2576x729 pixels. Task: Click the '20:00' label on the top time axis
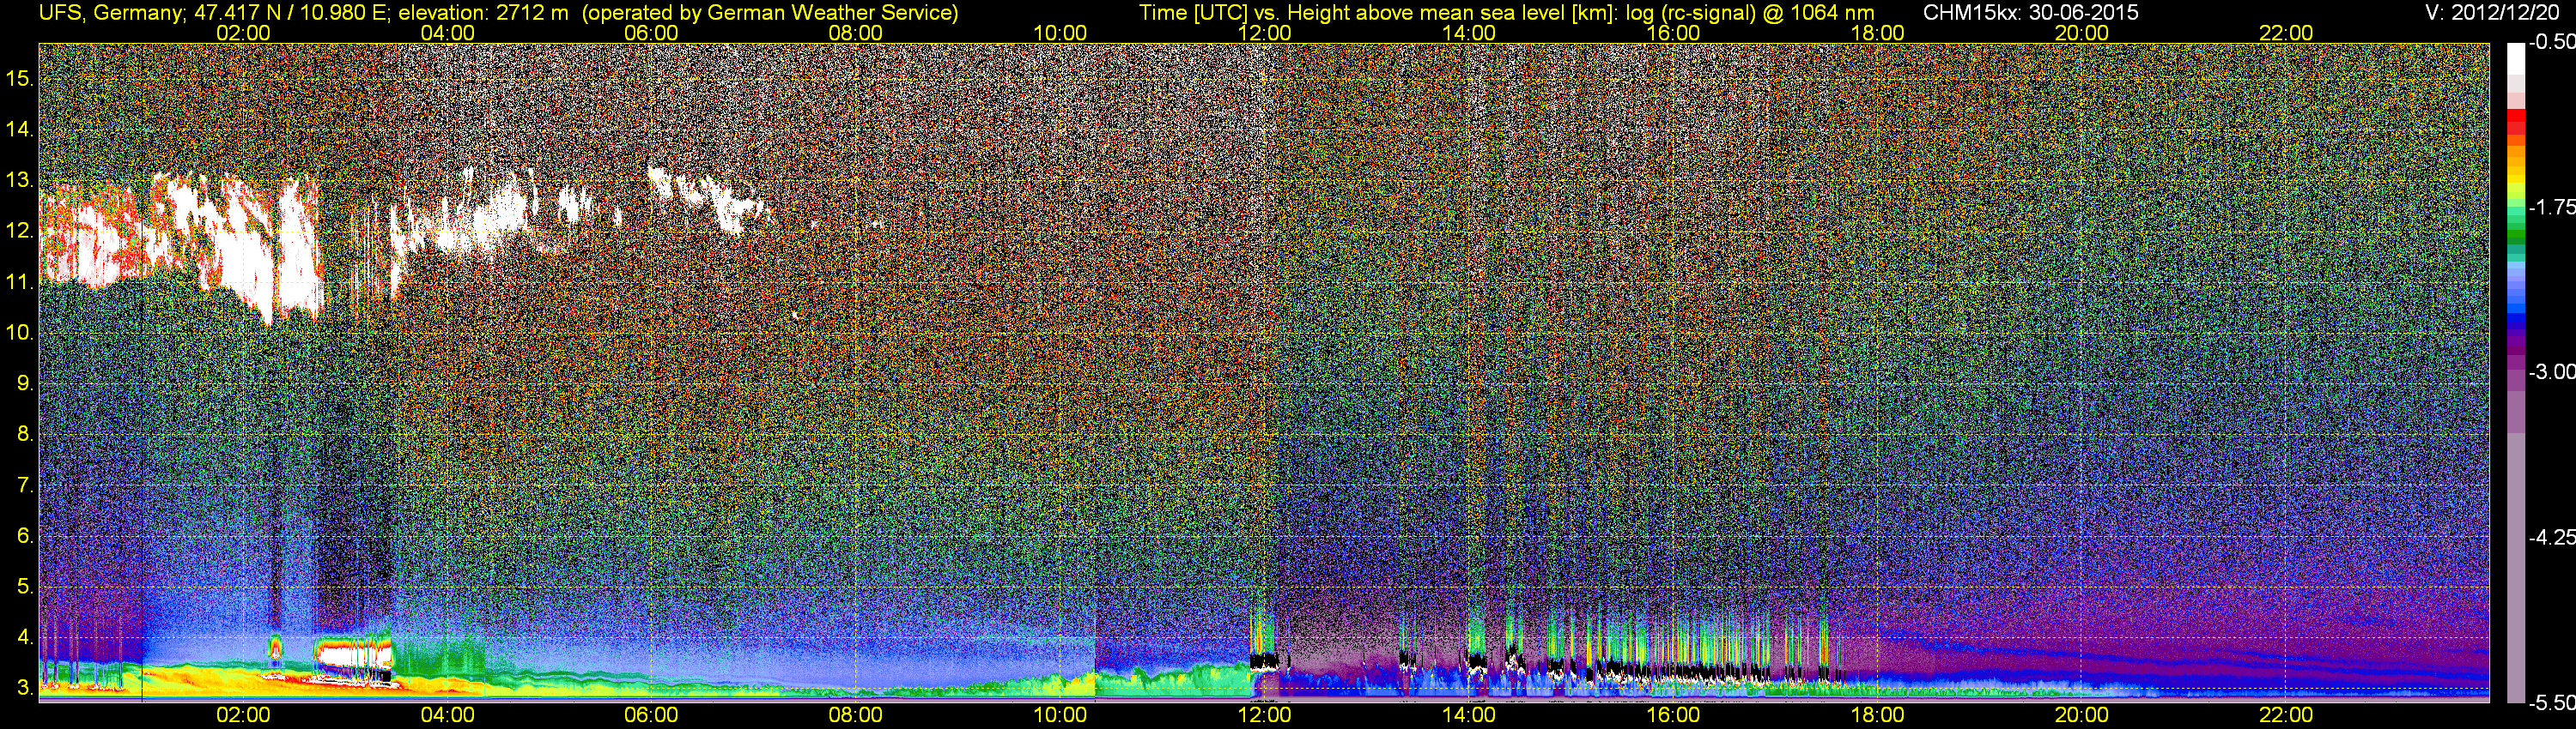click(x=2082, y=33)
